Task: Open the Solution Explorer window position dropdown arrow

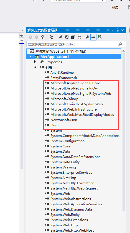Action: 113,30
